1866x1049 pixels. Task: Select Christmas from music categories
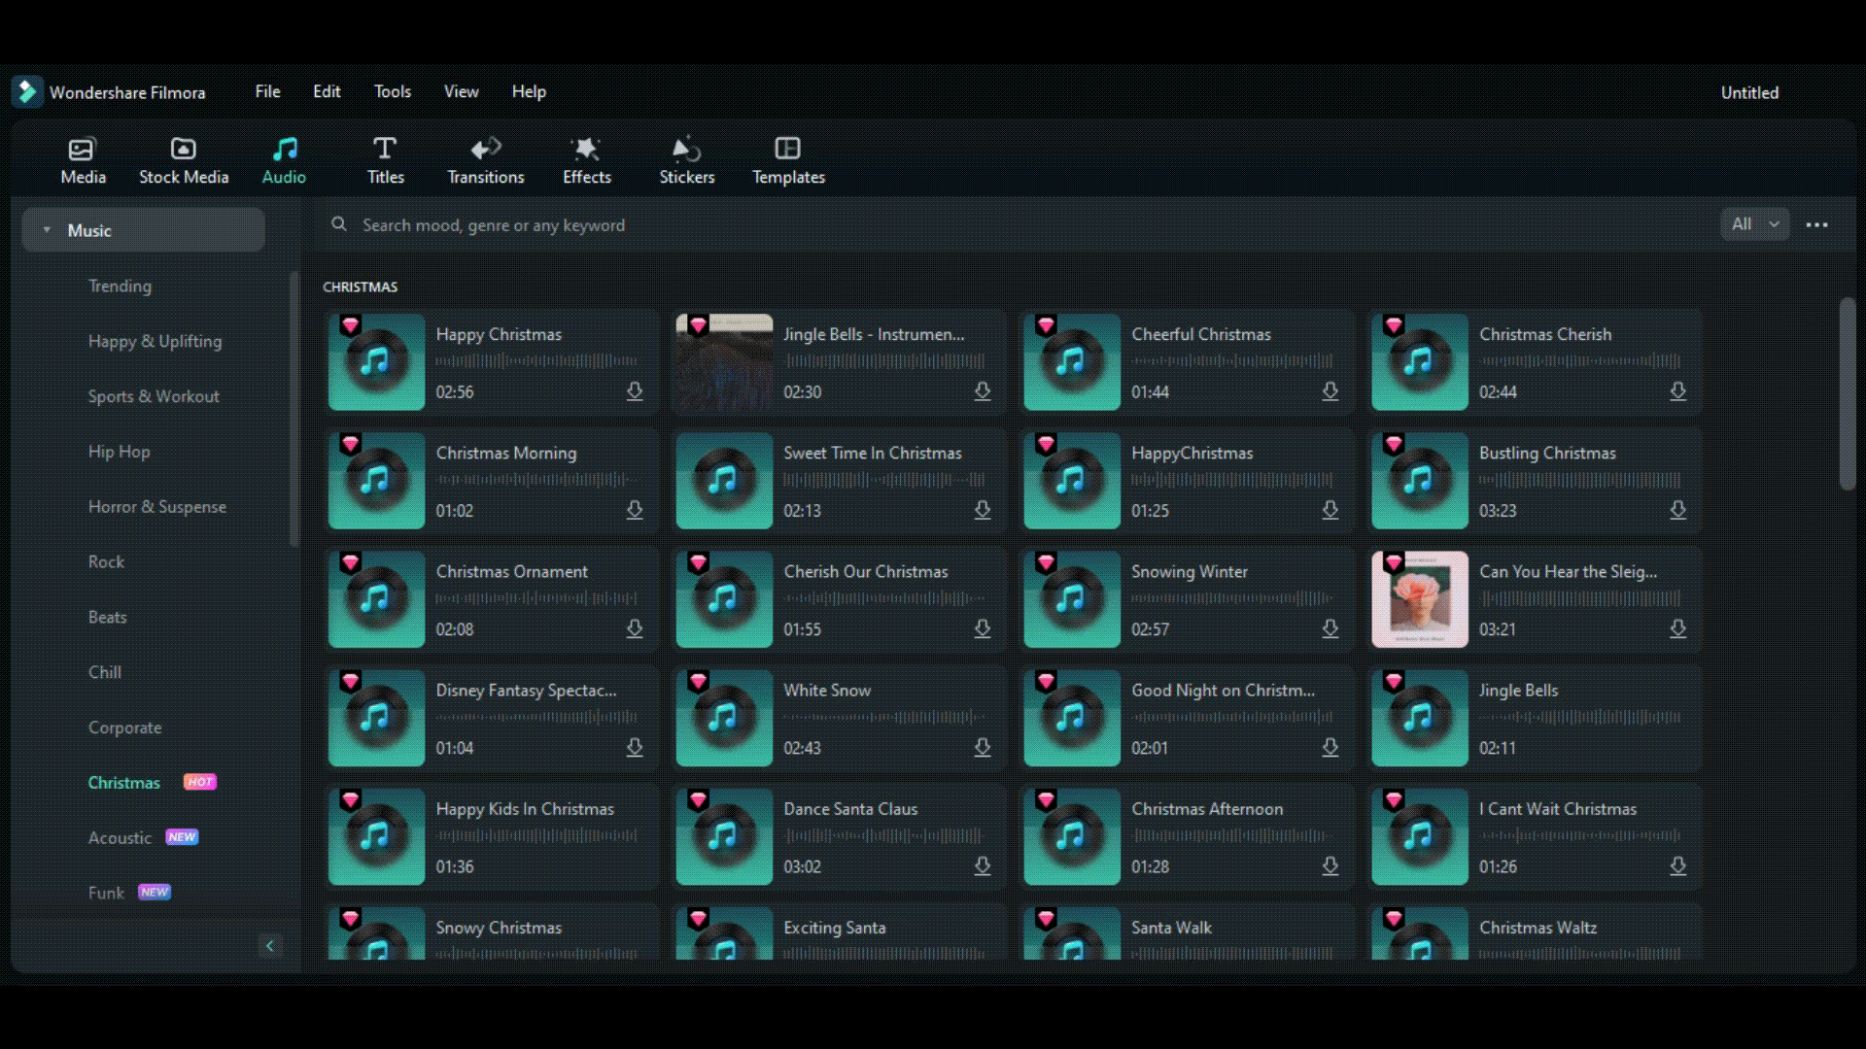124,783
